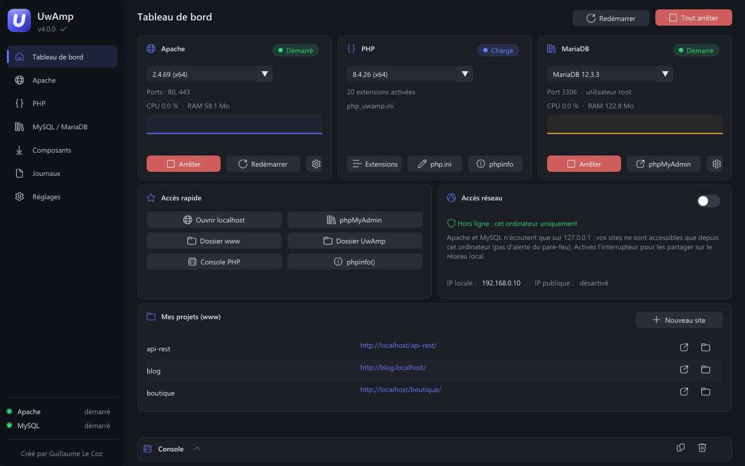Viewport: 745px width, 466px height.
Task: Stop Apache with its Arrêter button
Action: click(183, 164)
